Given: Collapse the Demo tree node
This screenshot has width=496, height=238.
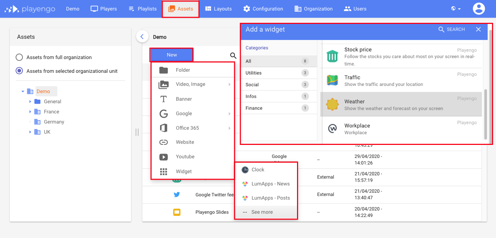Looking at the screenshot, I should (23, 91).
